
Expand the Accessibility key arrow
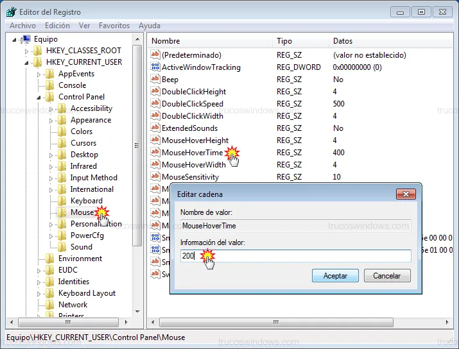click(51, 108)
